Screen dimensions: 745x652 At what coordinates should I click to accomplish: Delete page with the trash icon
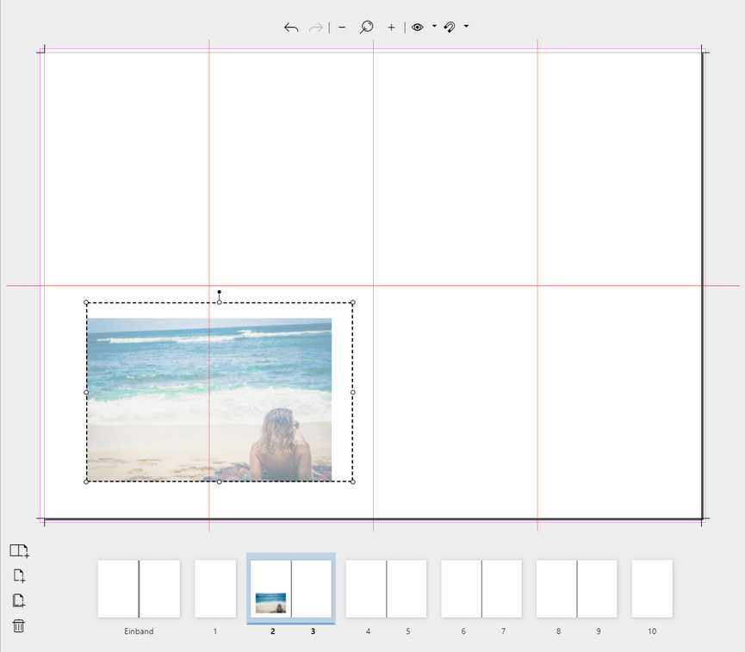[x=19, y=626]
